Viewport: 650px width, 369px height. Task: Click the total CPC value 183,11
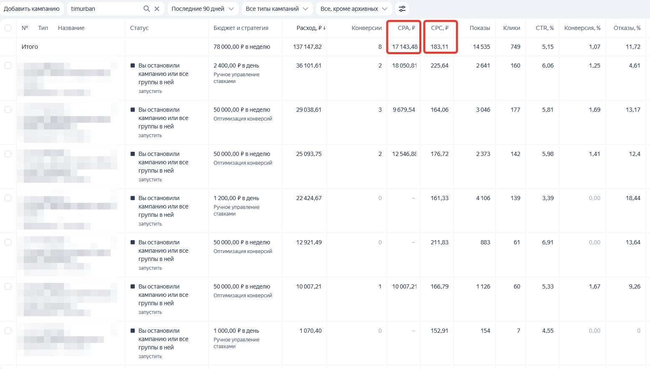point(440,47)
